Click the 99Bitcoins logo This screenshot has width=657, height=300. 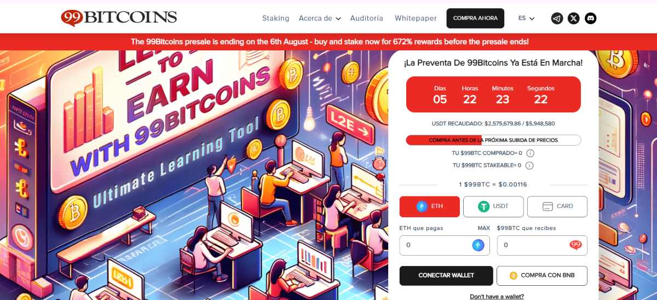coord(119,18)
